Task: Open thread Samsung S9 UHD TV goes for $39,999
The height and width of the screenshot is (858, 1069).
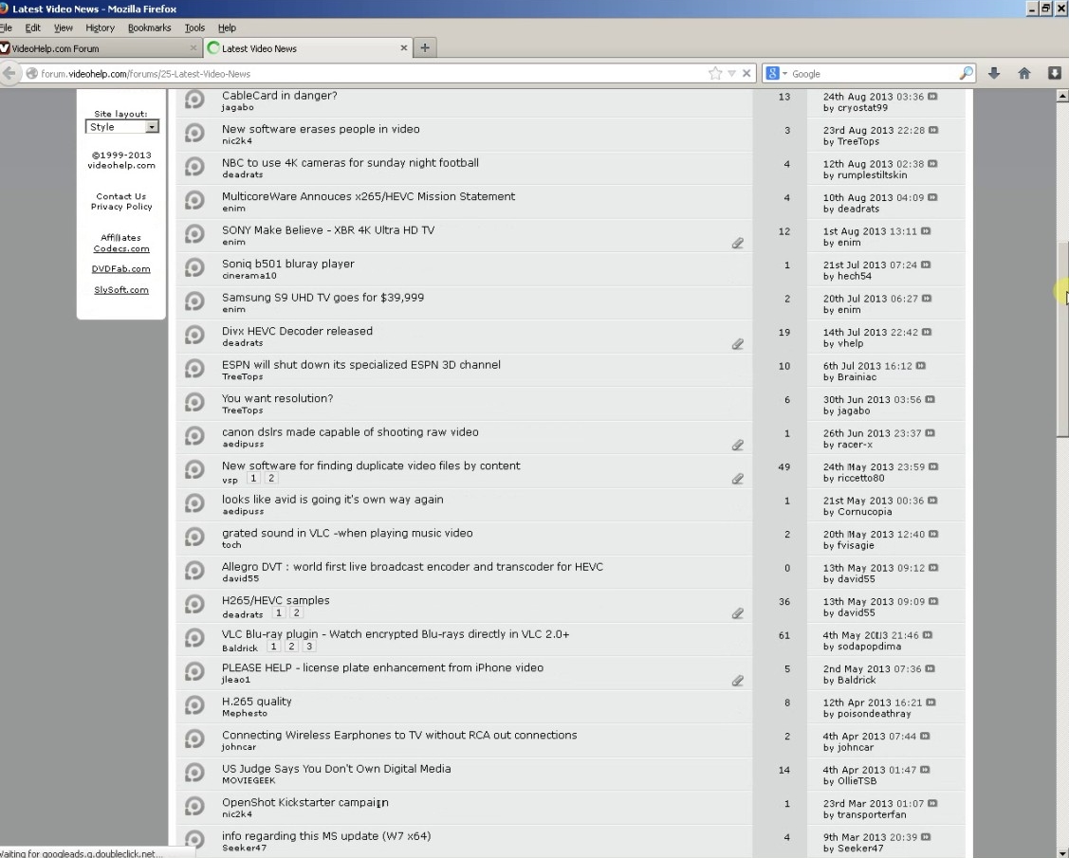Action: click(323, 297)
